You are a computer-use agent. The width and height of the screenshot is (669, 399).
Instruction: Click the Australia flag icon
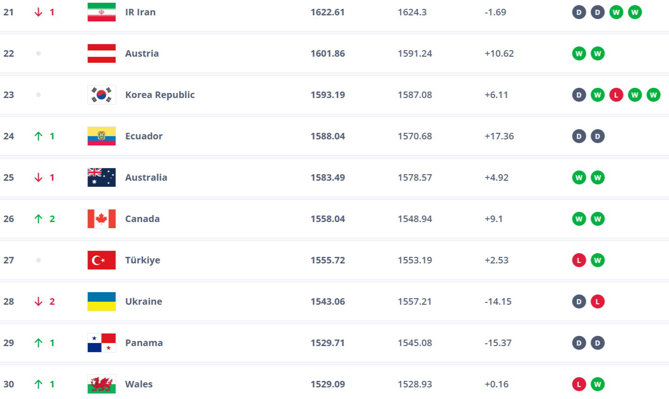coord(101,177)
